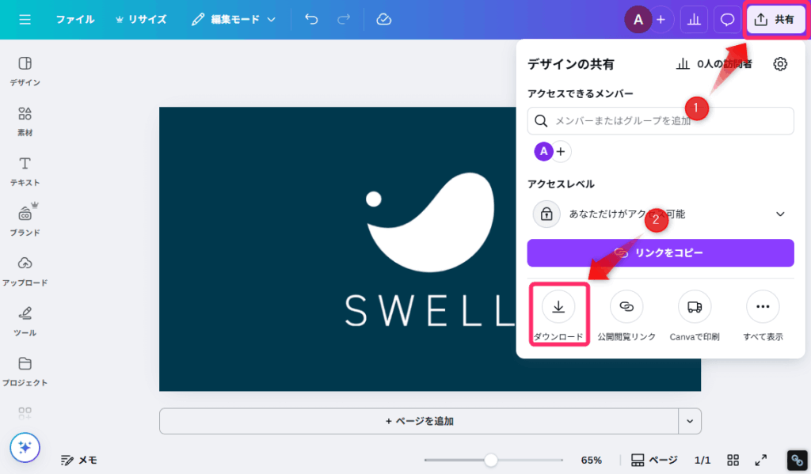Click the ページ pages view button
The image size is (811, 474).
(x=654, y=460)
